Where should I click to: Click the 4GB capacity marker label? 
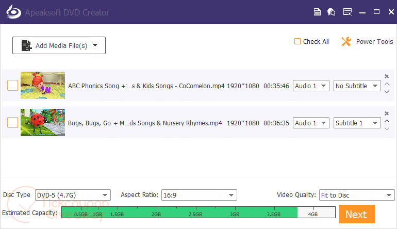tap(312, 215)
